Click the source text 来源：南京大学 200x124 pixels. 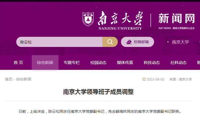coord(181,79)
